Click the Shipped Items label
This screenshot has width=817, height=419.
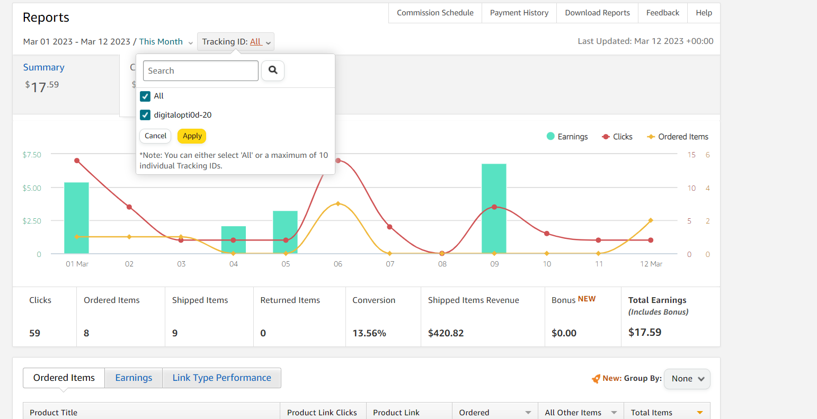[x=200, y=300]
